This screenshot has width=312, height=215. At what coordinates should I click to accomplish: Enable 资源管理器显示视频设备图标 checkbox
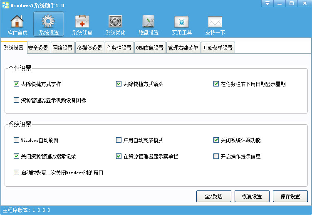tap(16, 100)
